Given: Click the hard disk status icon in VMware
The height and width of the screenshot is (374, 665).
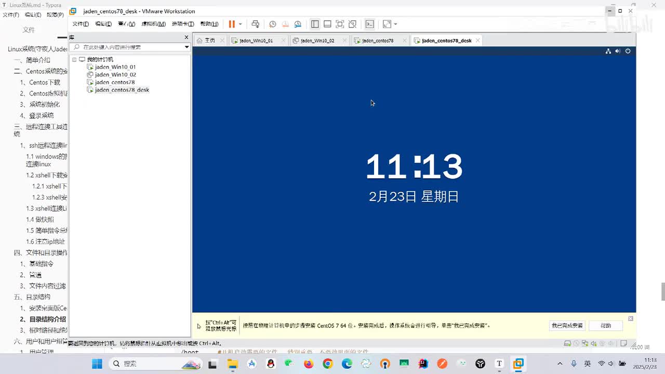Looking at the screenshot, I should tap(567, 343).
